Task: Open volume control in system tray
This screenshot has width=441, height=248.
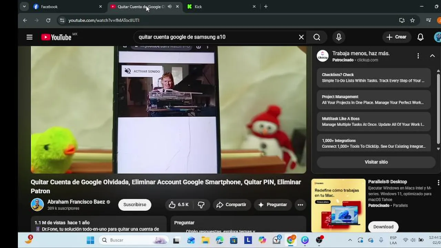Action: click(413, 240)
